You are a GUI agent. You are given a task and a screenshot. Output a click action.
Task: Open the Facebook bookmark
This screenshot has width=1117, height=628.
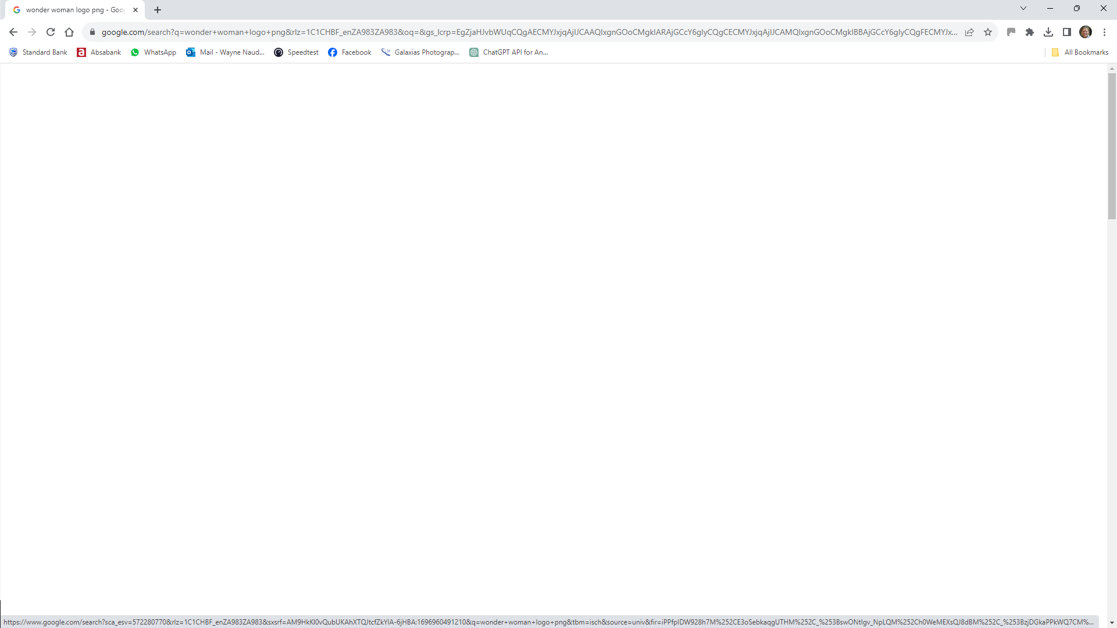349,52
